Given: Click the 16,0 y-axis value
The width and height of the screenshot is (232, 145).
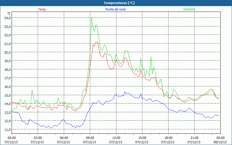Looking at the screenshot, I should coord(8,86).
